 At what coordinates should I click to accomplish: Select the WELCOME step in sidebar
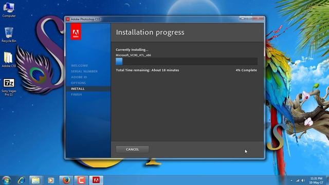[x=79, y=66]
